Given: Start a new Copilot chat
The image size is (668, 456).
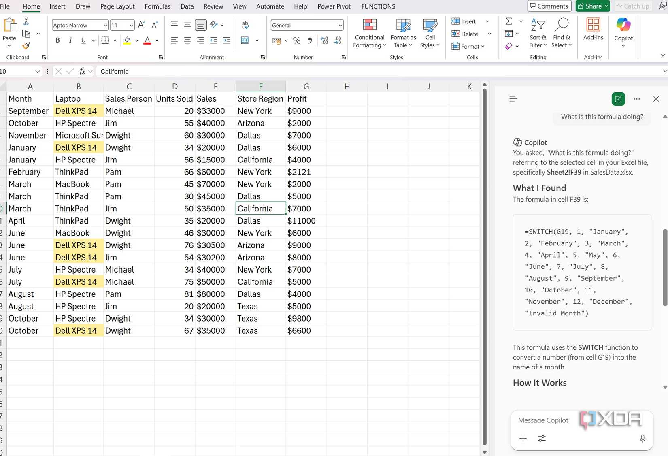Looking at the screenshot, I should point(617,99).
